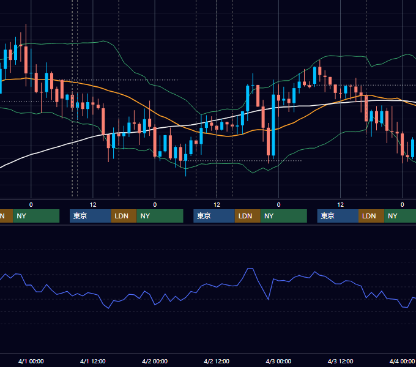Select the NY block spanning 4/2 00:00

tap(160, 216)
